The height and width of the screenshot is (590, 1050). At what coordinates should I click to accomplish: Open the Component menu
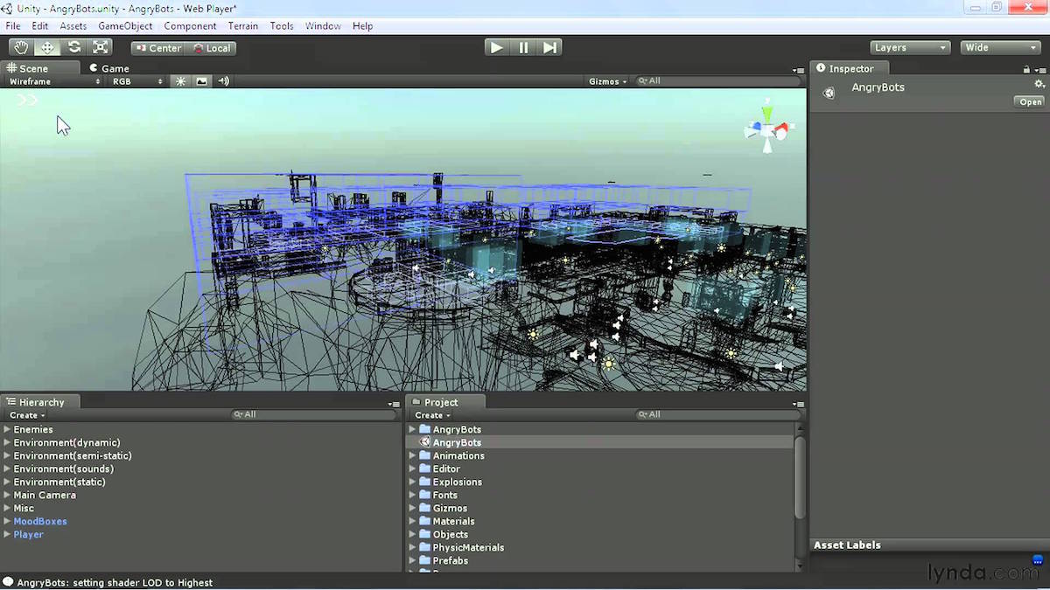click(190, 26)
